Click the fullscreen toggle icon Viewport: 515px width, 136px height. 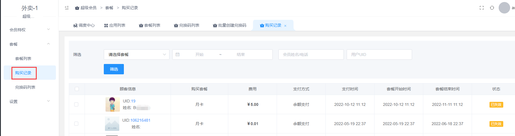point(481,8)
